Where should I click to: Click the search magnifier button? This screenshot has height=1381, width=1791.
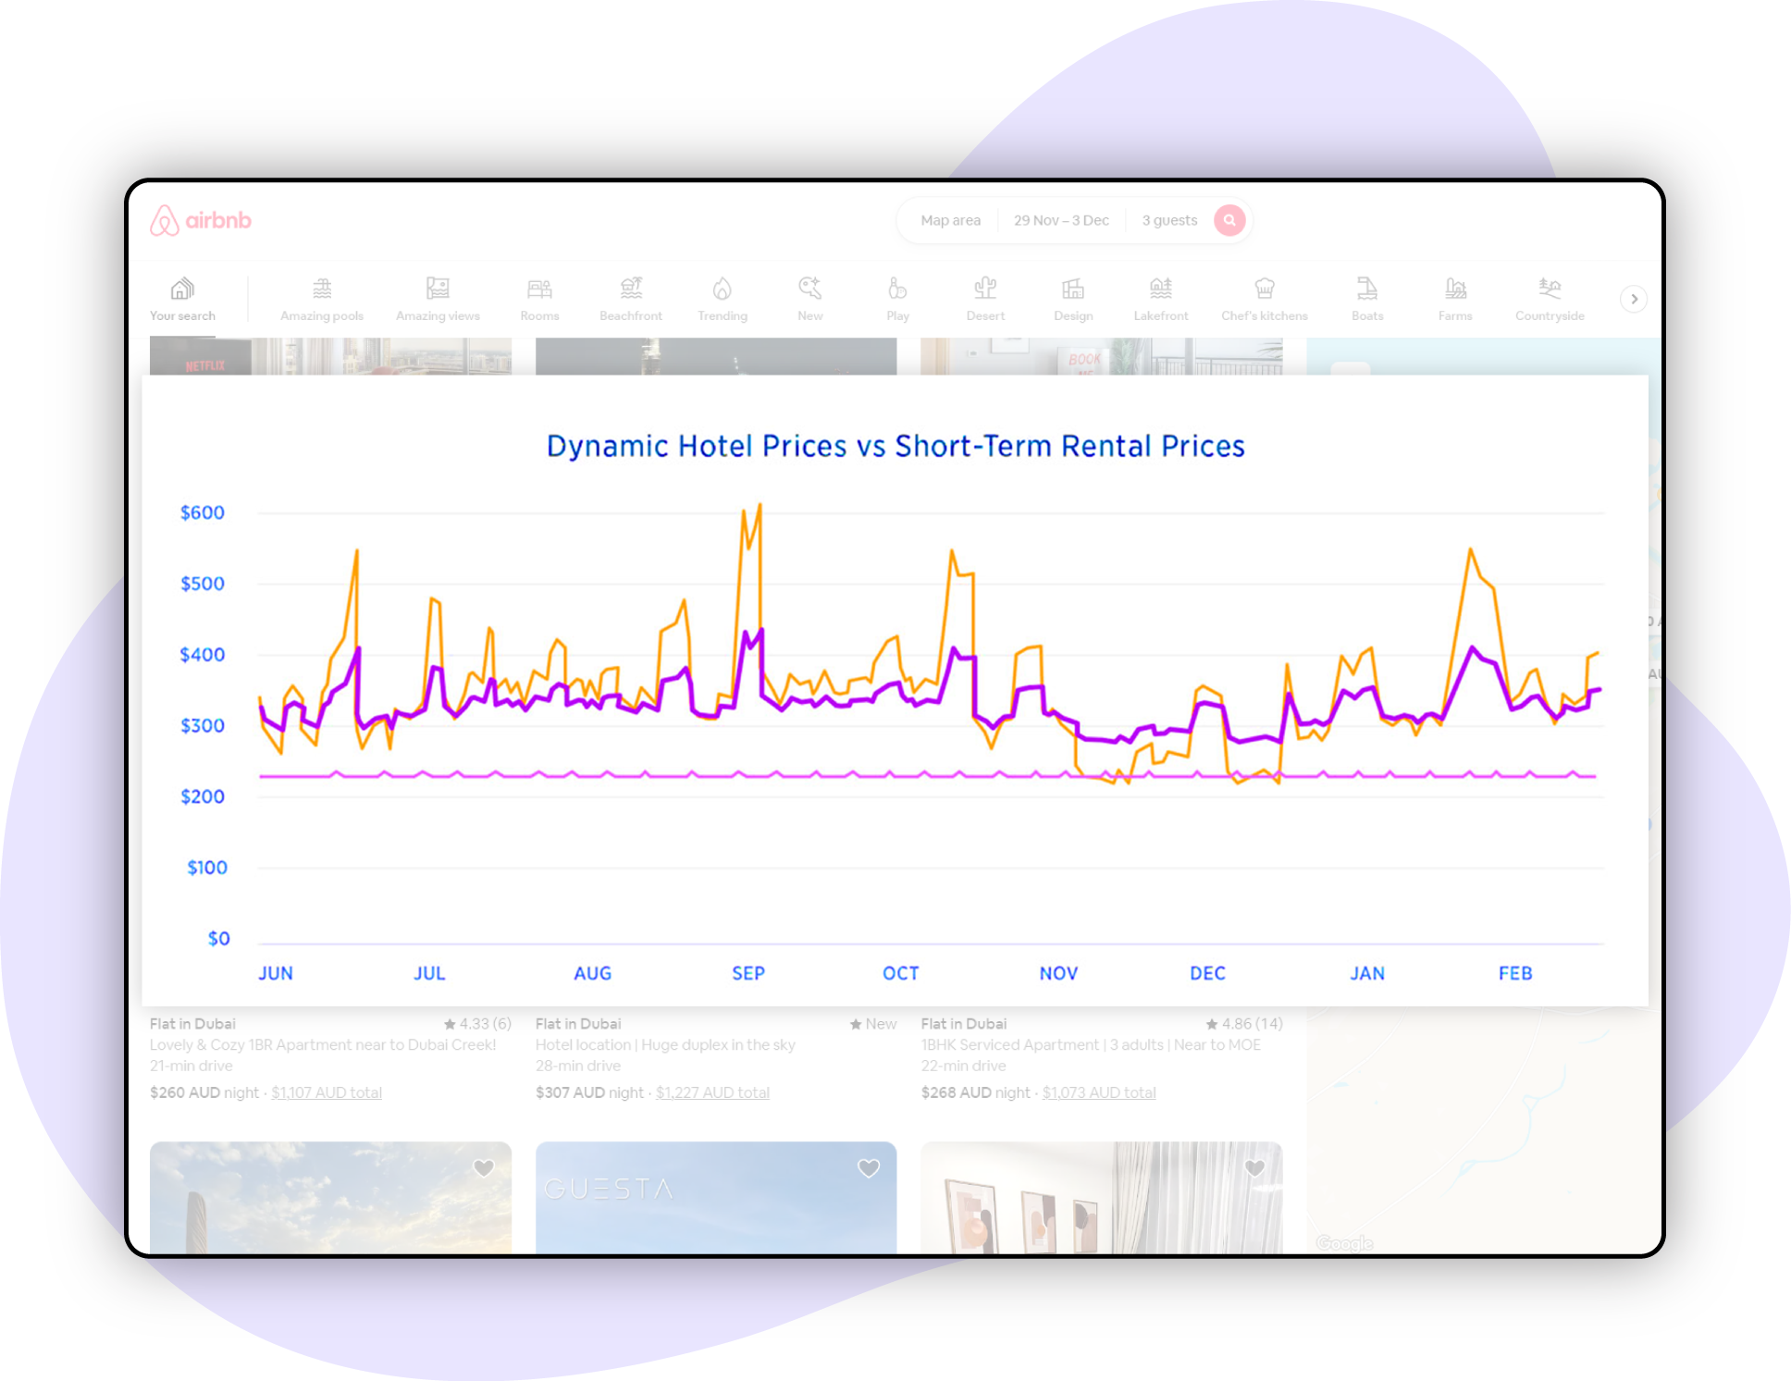pyautogui.click(x=1229, y=220)
